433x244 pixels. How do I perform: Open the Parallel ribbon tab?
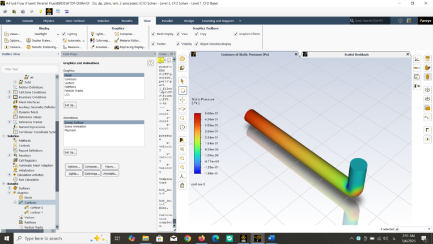click(x=167, y=21)
